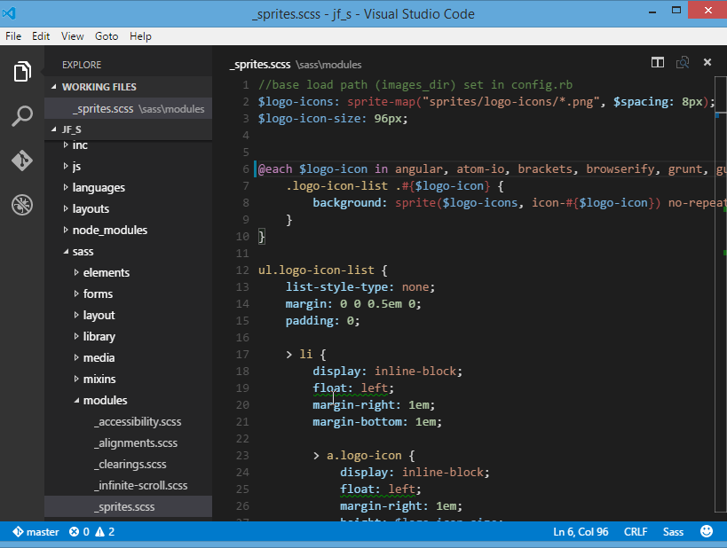Open the preview/changes icon beside split editor
This screenshot has width=727, height=548.
[x=683, y=62]
